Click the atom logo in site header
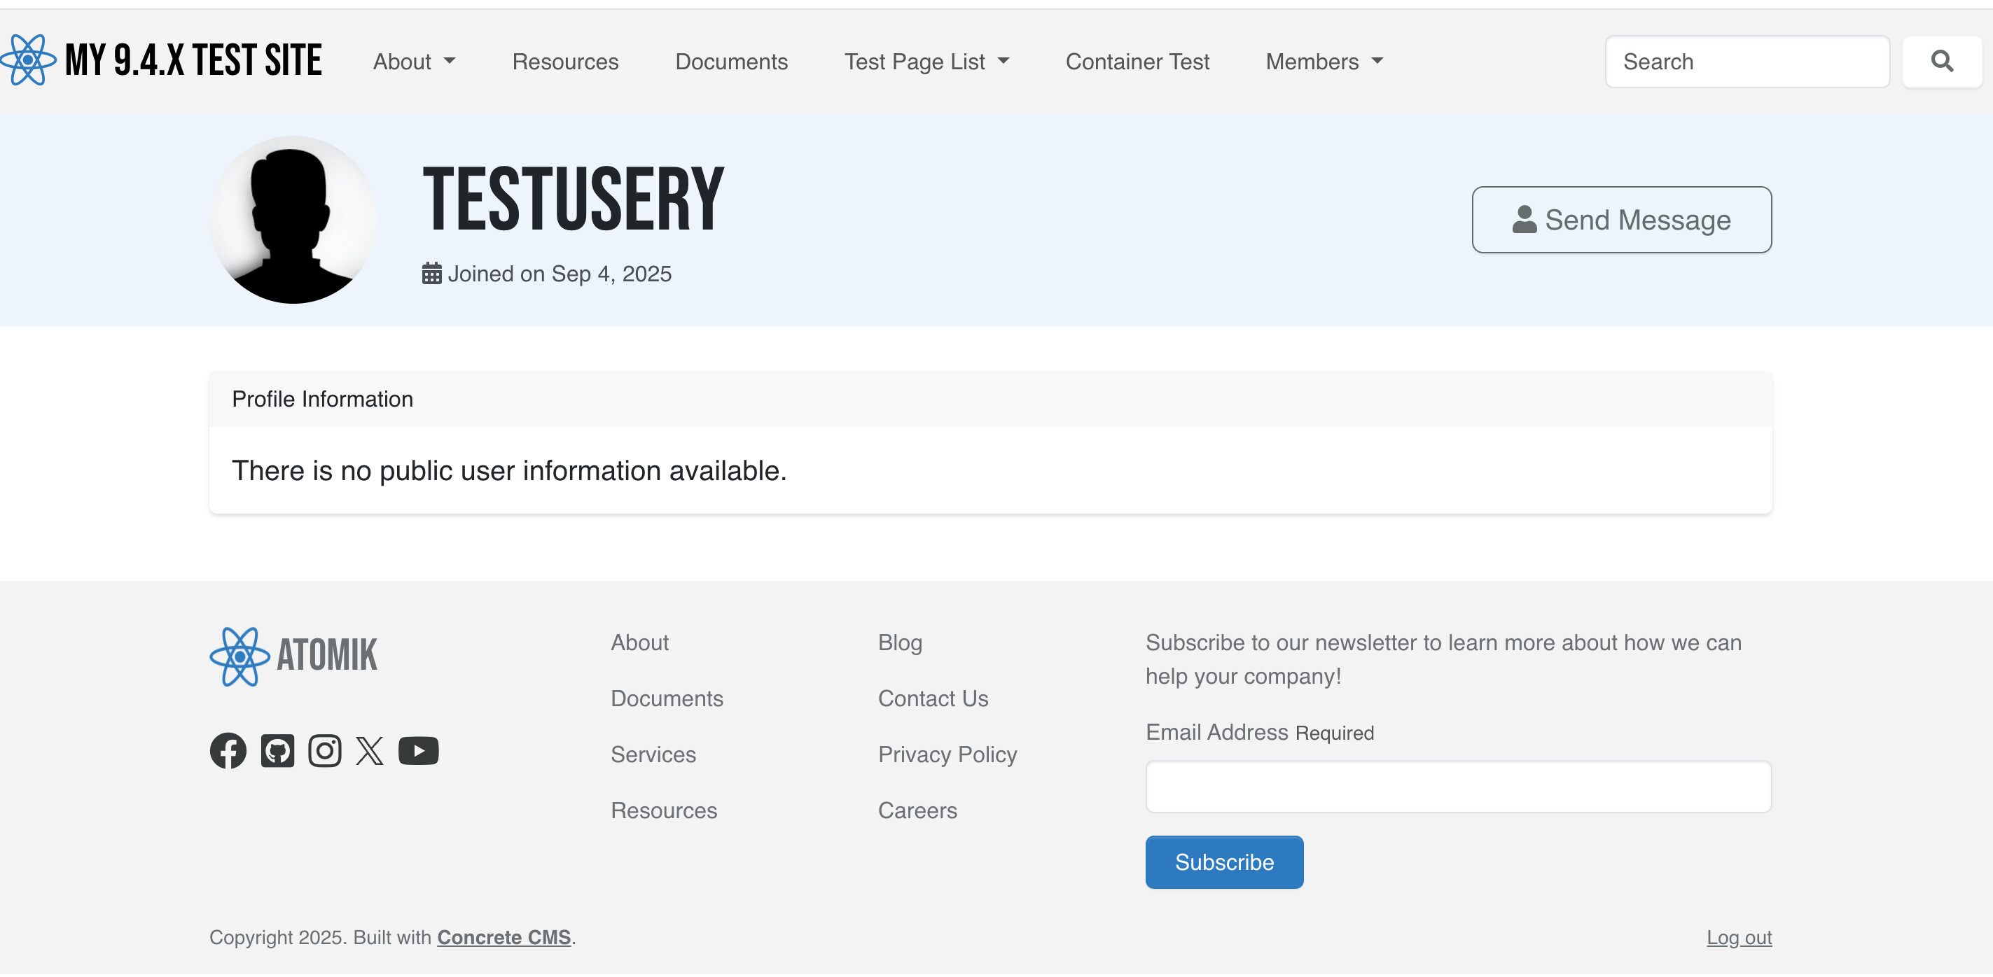This screenshot has height=977, width=1993. click(x=28, y=60)
